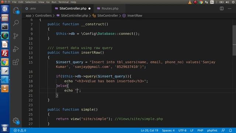
Task: Open the Files manager from the dock
Action: [5, 18]
